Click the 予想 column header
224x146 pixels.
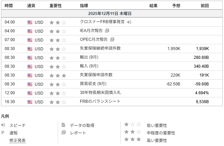point(176,6)
